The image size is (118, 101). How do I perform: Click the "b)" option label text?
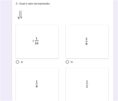point(72,62)
